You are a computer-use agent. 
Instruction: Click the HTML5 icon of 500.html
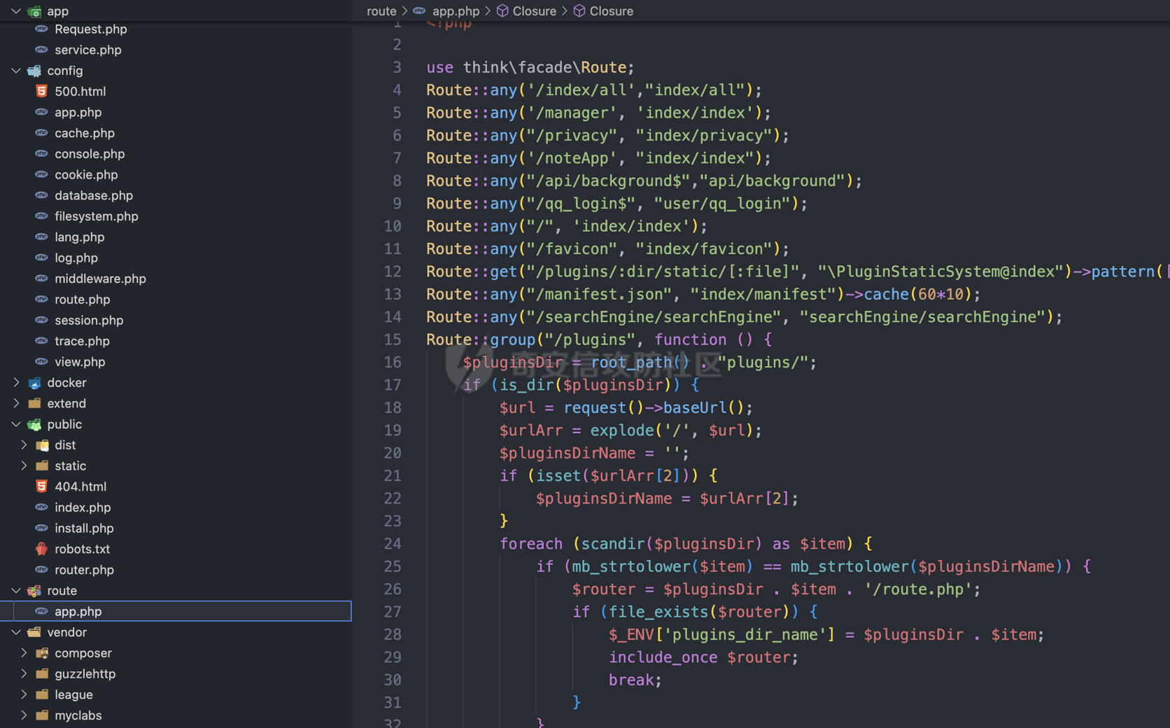click(42, 92)
